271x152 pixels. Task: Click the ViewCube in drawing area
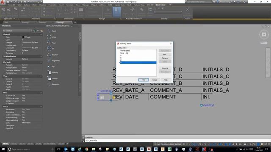(264, 35)
